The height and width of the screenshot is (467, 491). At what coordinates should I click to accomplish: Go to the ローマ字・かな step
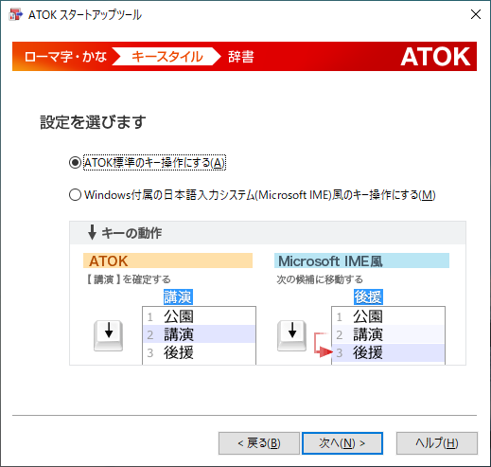[x=65, y=57]
